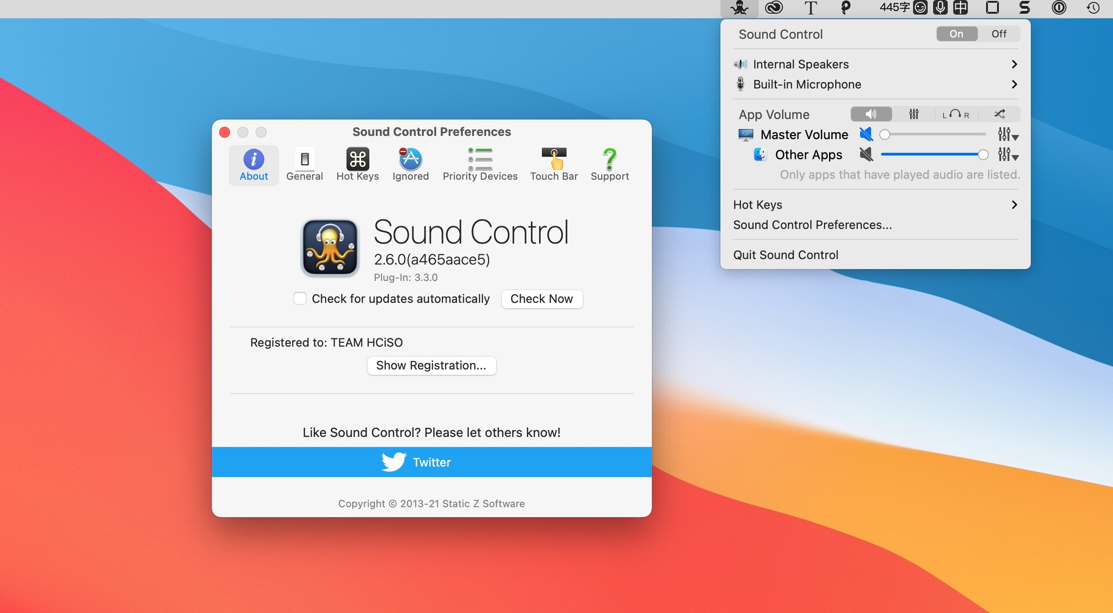Select Sound Control Preferences menu item
The image size is (1113, 613).
[x=813, y=225]
